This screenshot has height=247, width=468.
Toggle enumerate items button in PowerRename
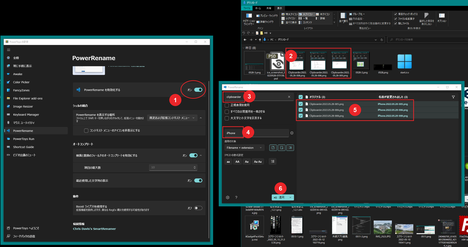273,161
